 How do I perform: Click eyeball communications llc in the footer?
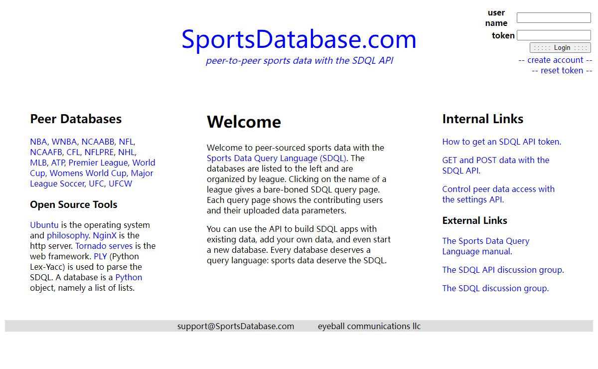(x=369, y=326)
